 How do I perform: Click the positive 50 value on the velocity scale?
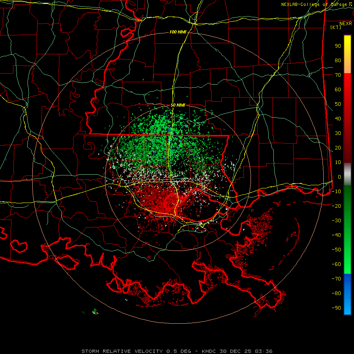point(338,104)
